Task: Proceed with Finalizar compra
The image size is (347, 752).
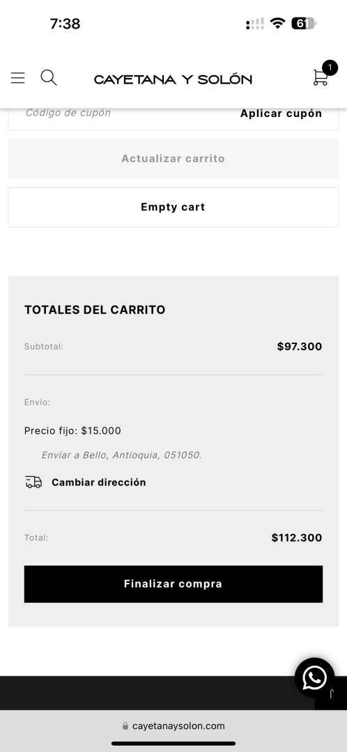Action: coord(173,584)
